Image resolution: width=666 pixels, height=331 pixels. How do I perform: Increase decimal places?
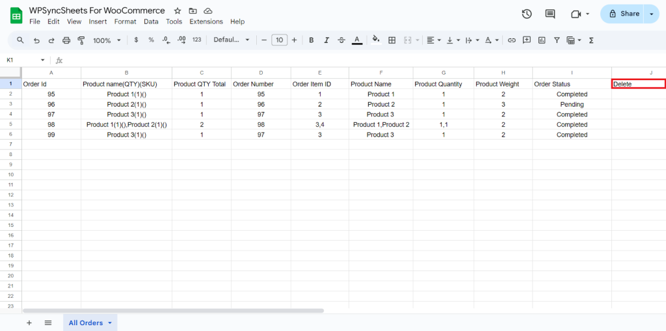(x=181, y=40)
